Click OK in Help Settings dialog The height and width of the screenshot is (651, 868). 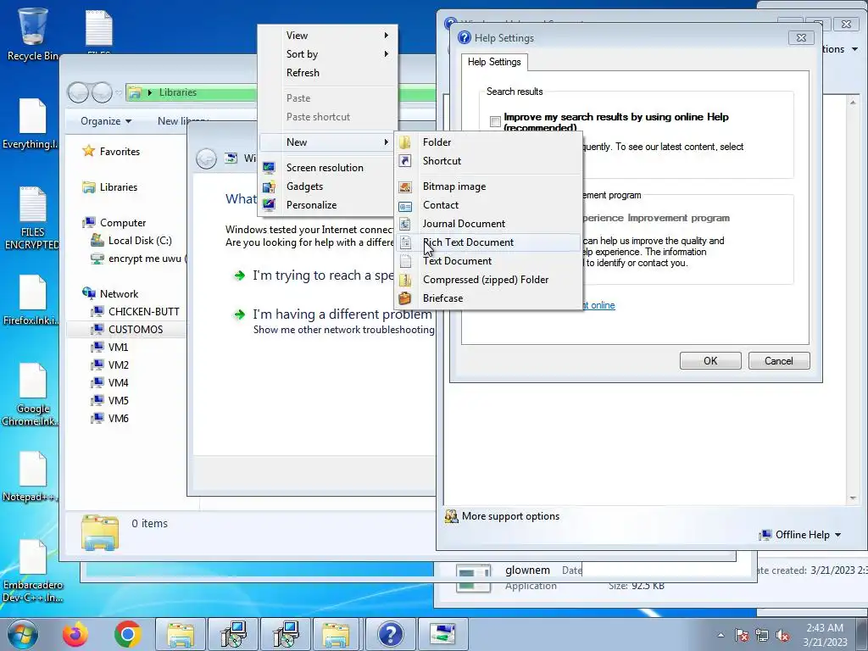tap(710, 361)
